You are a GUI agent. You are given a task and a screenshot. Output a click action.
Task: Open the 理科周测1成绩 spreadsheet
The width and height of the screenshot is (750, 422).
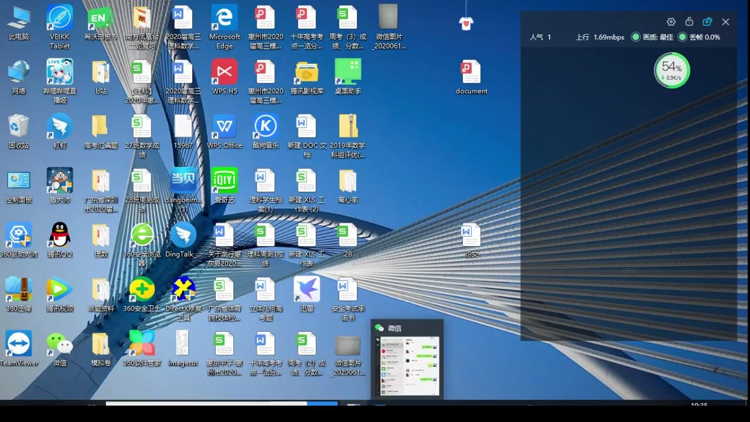coord(265,244)
